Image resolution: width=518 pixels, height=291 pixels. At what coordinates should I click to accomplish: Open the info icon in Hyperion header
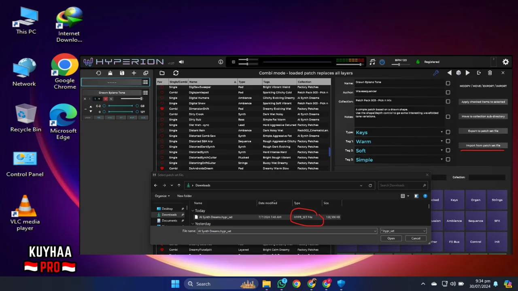pyautogui.click(x=221, y=62)
